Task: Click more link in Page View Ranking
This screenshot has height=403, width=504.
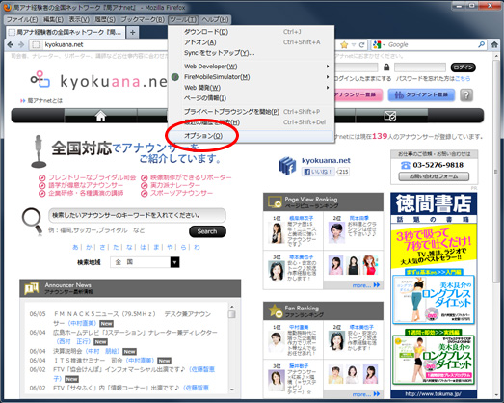Action: [x=365, y=285]
